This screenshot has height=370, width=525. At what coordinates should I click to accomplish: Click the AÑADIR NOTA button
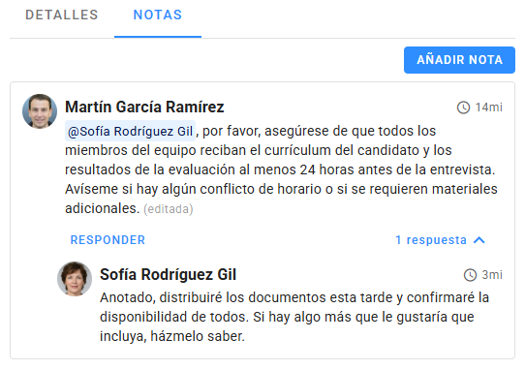459,60
